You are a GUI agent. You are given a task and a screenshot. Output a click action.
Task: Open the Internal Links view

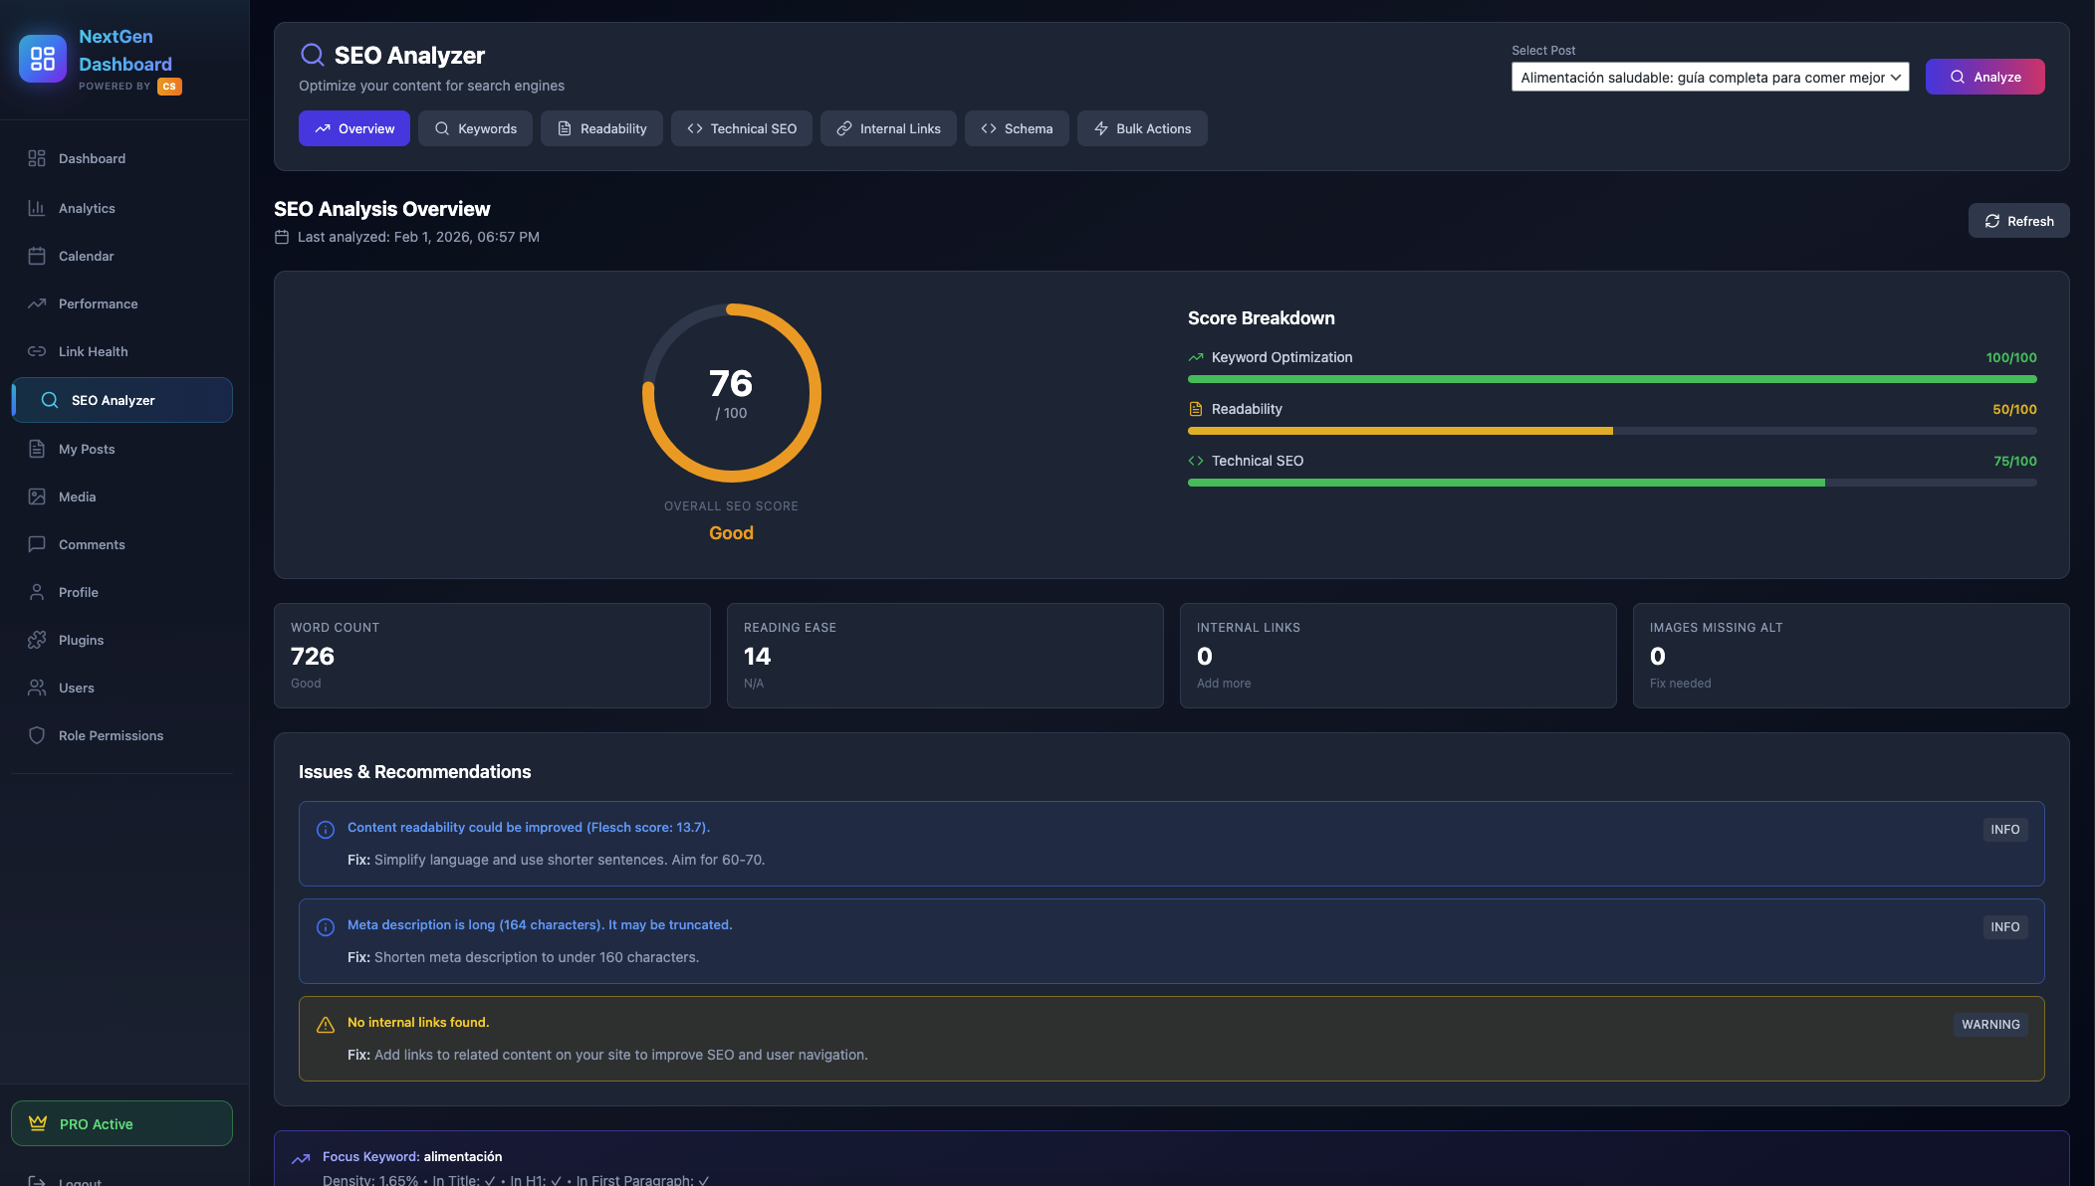888,128
